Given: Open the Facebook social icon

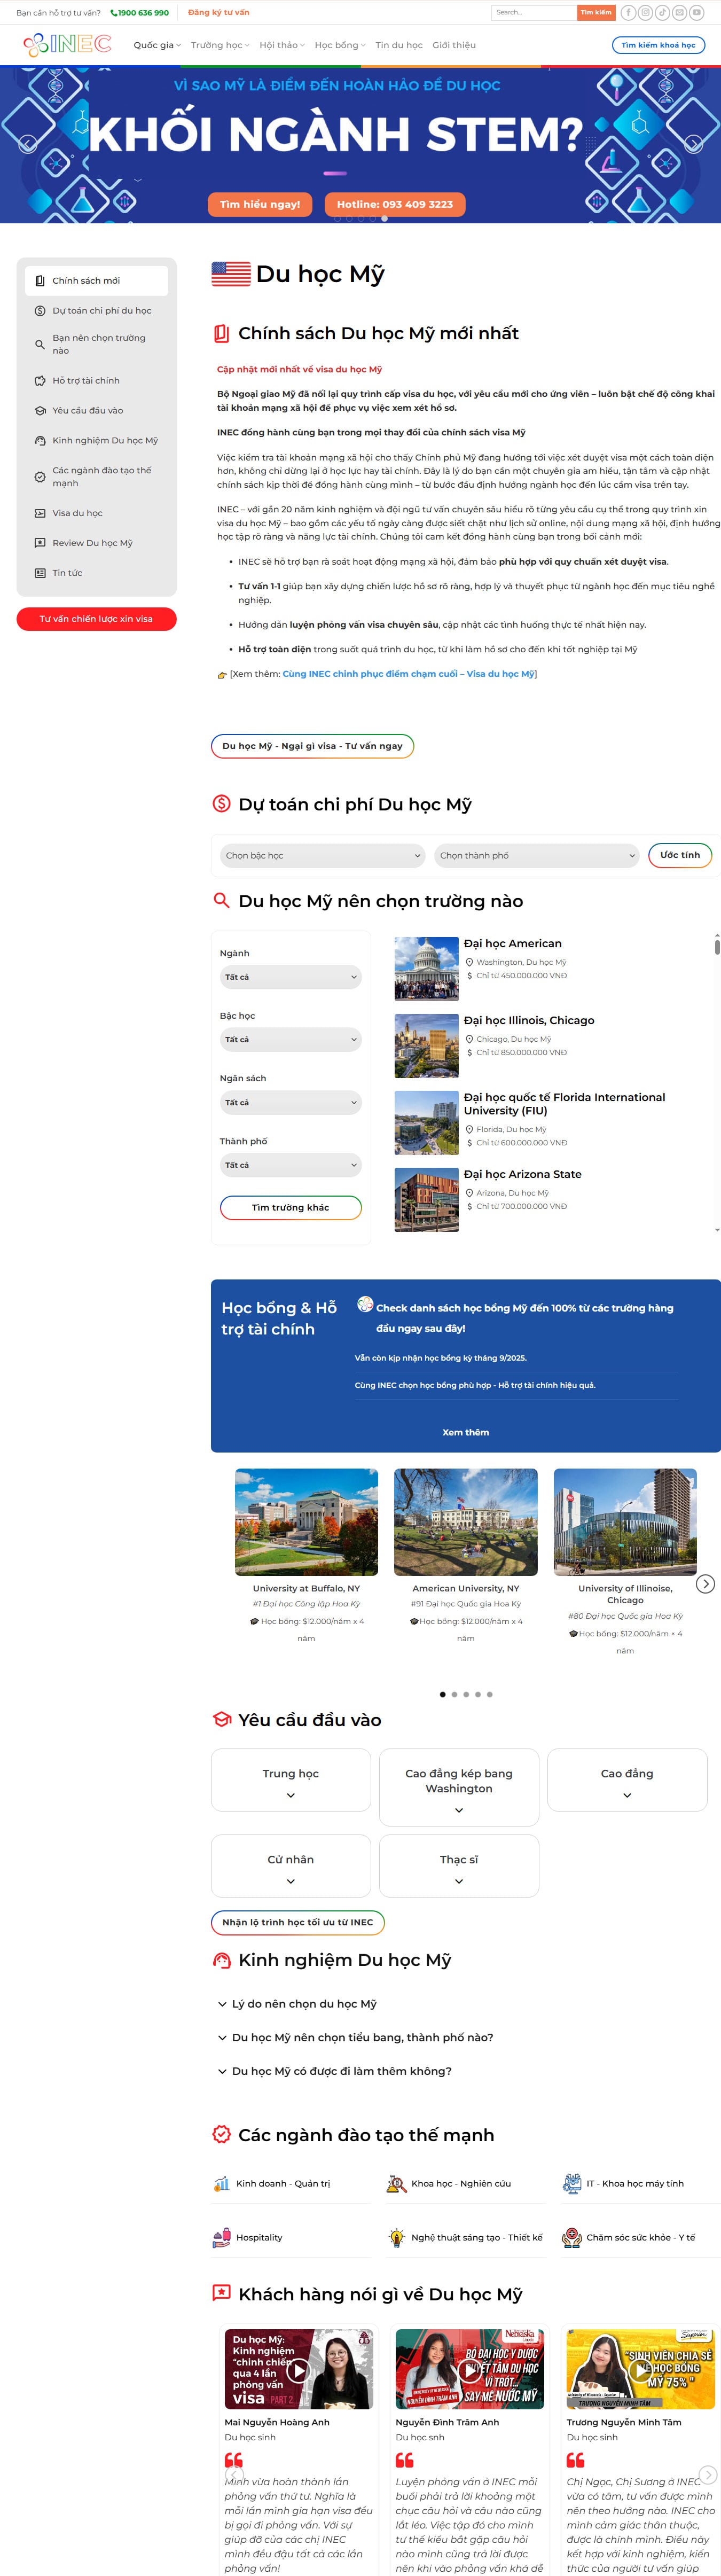Looking at the screenshot, I should coord(628,13).
